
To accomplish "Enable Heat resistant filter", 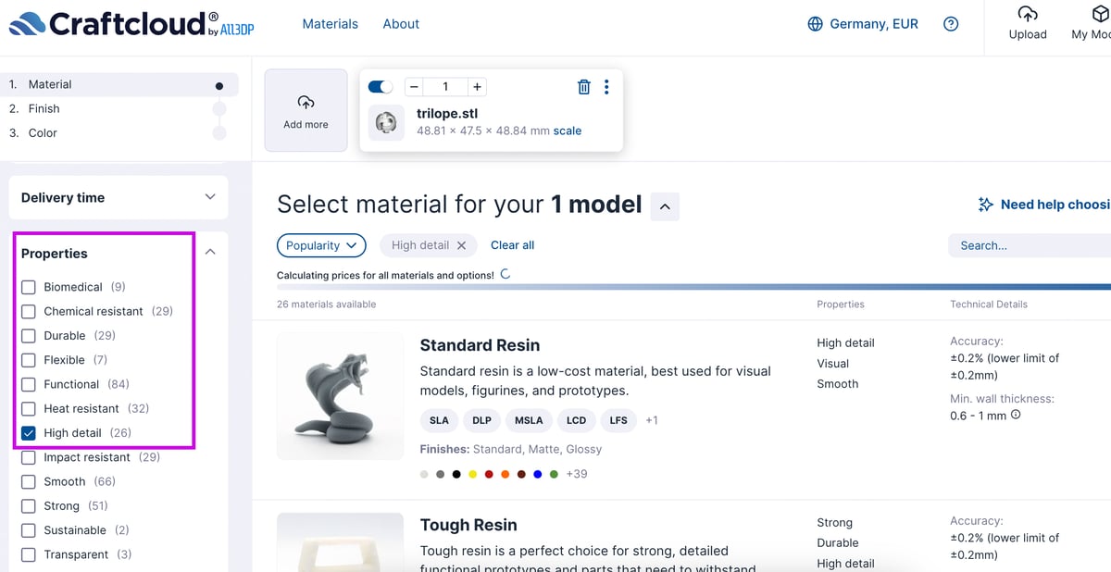I will click(x=29, y=408).
